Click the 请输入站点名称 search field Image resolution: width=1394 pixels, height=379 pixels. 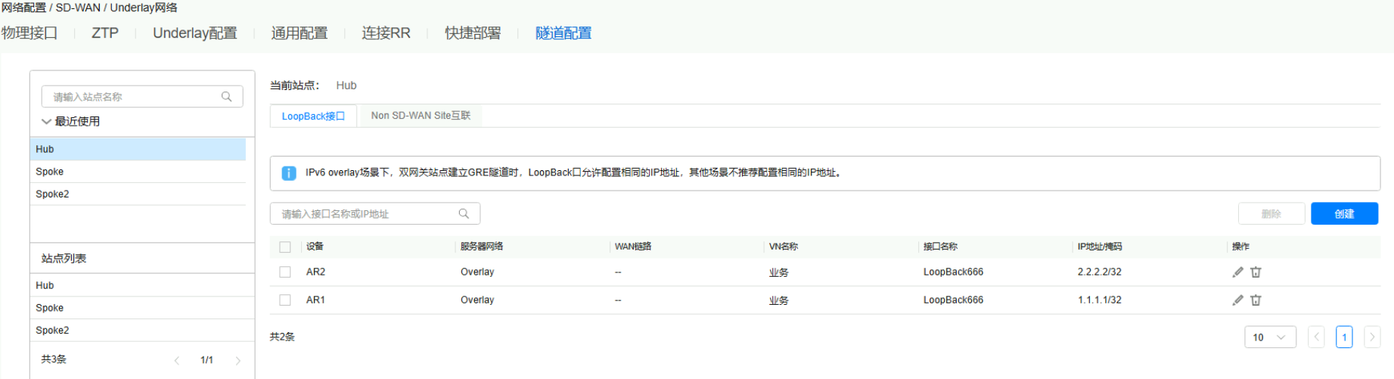click(132, 97)
